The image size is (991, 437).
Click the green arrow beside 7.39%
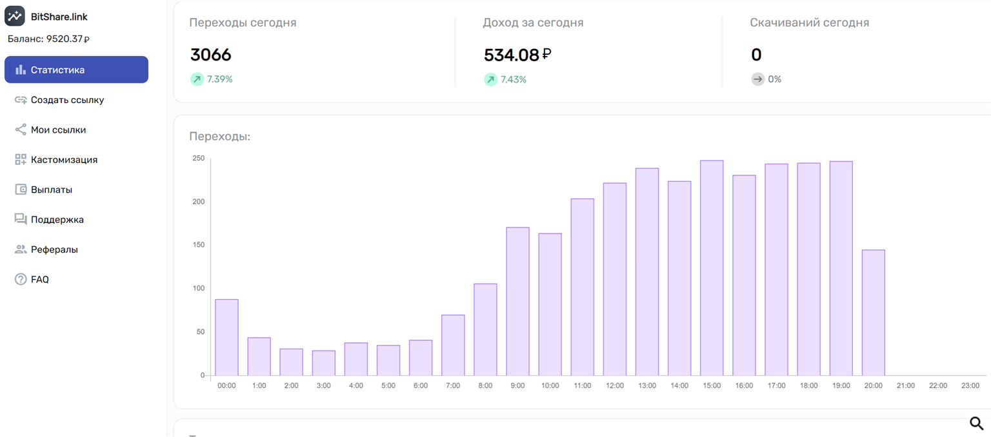tap(197, 79)
